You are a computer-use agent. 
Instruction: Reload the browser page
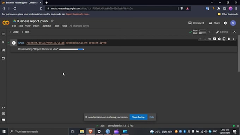[x=15, y=8]
